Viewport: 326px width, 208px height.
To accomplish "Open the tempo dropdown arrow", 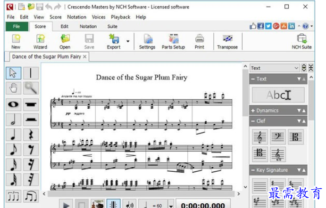I will pyautogui.click(x=171, y=205).
